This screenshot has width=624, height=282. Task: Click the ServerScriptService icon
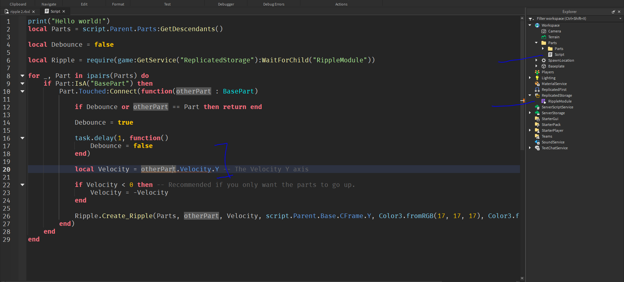point(537,107)
